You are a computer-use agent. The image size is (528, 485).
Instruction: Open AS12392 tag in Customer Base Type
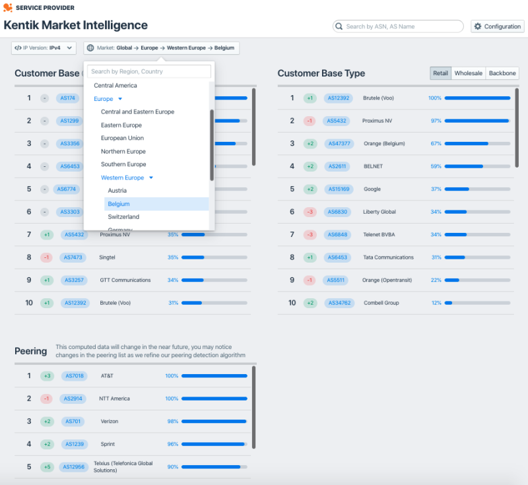click(339, 98)
